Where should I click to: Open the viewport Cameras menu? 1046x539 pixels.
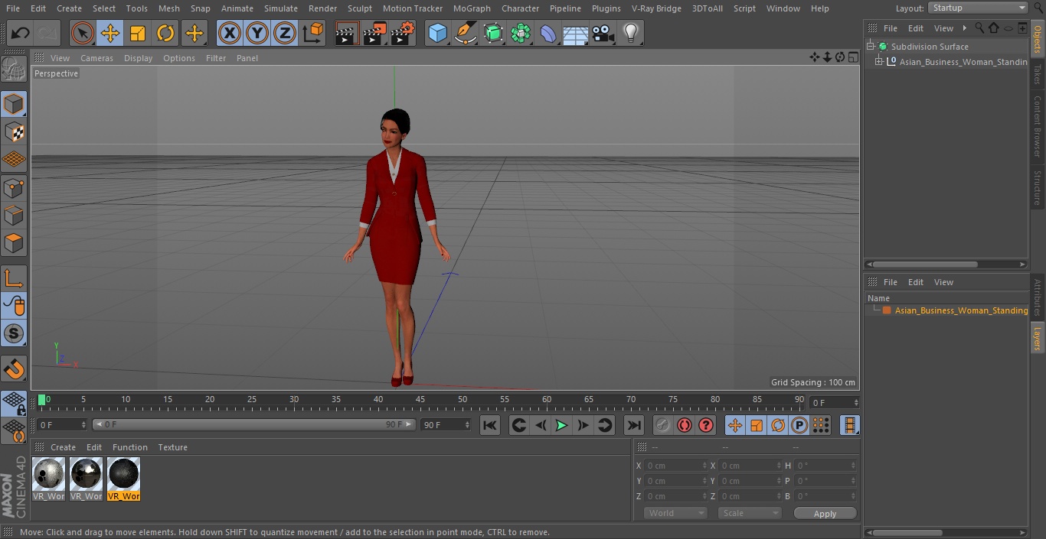point(96,58)
